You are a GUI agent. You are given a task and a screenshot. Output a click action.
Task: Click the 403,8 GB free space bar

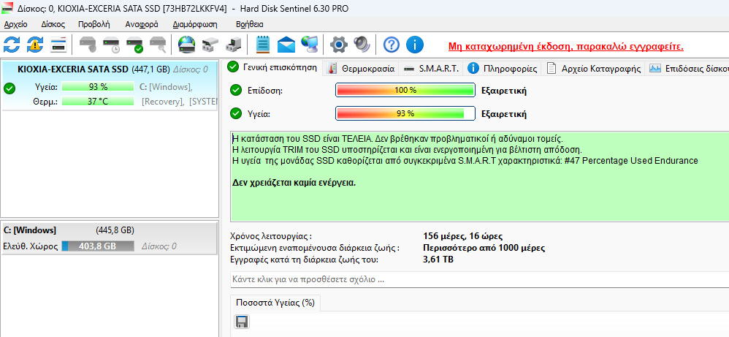click(98, 246)
